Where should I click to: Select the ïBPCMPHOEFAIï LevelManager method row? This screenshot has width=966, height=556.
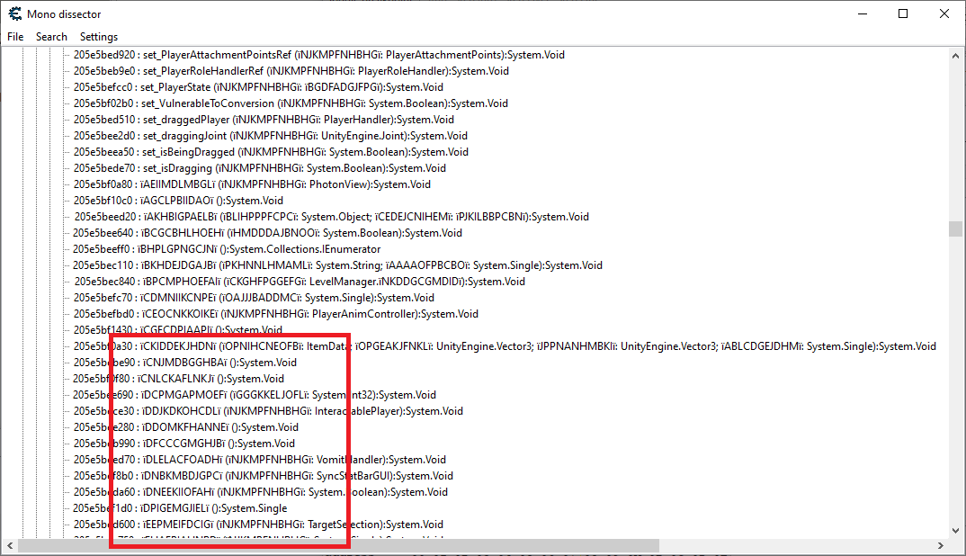click(300, 281)
